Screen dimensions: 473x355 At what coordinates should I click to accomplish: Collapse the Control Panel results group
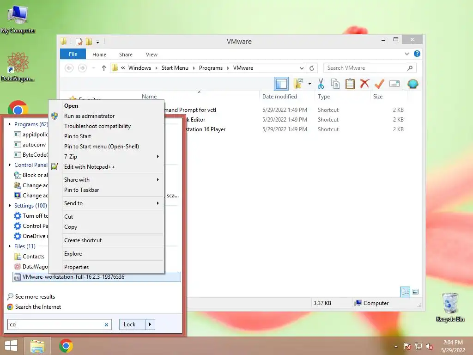tap(10, 165)
